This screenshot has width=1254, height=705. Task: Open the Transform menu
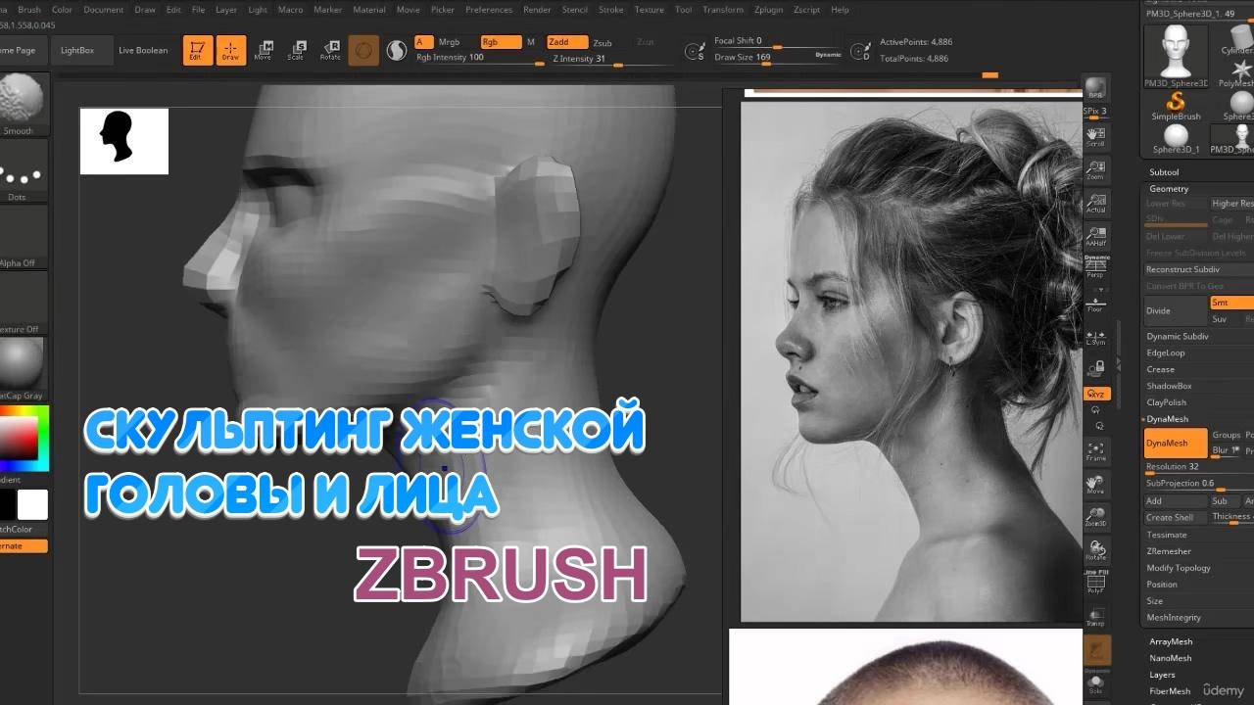pyautogui.click(x=723, y=10)
